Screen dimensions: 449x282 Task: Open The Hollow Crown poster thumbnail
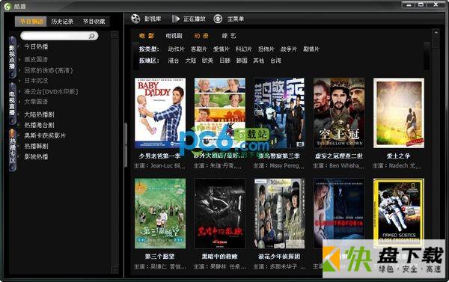tap(339, 113)
